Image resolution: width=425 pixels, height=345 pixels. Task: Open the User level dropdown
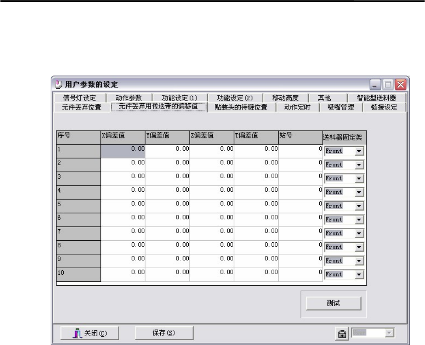coord(389,333)
